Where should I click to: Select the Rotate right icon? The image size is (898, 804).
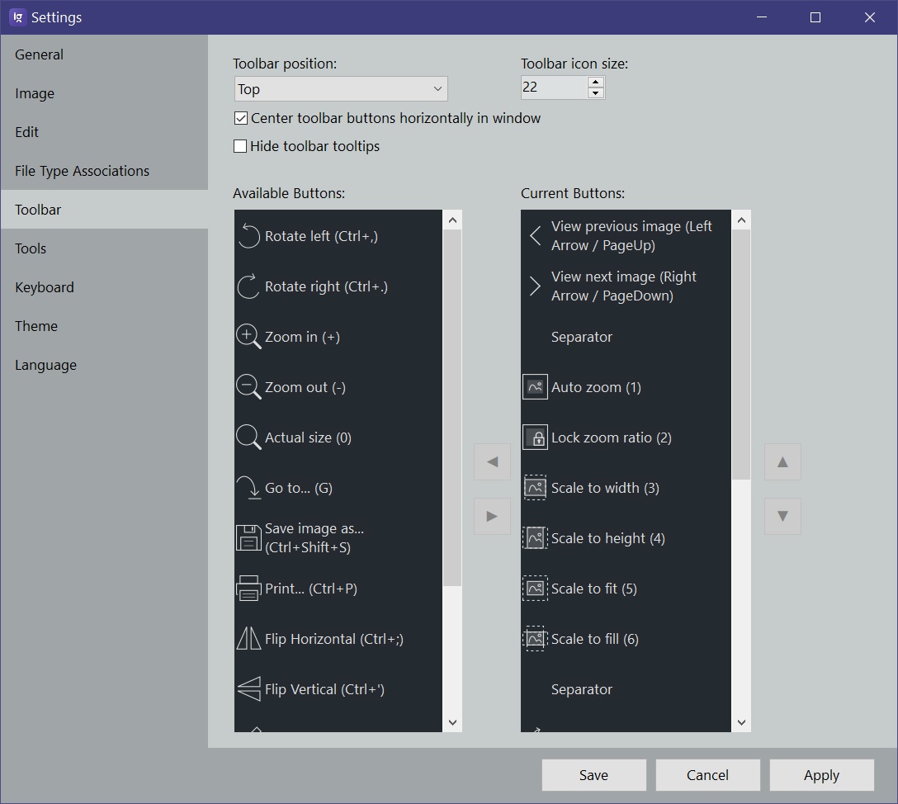point(248,286)
